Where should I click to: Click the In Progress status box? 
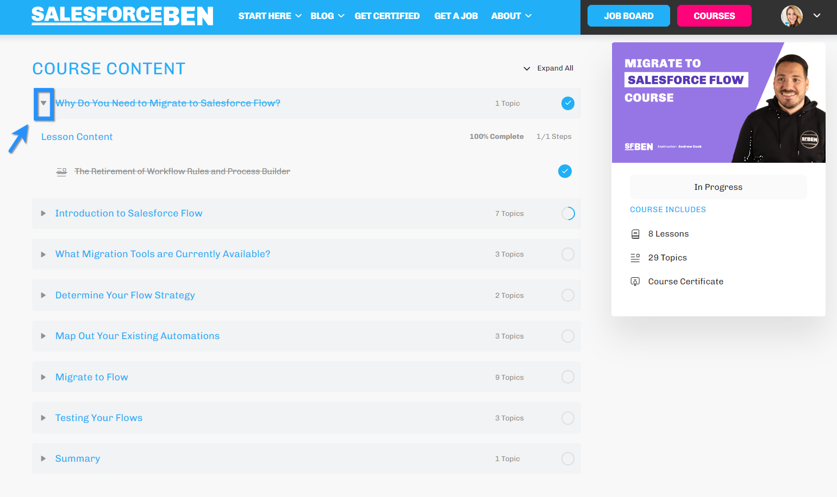pos(718,187)
